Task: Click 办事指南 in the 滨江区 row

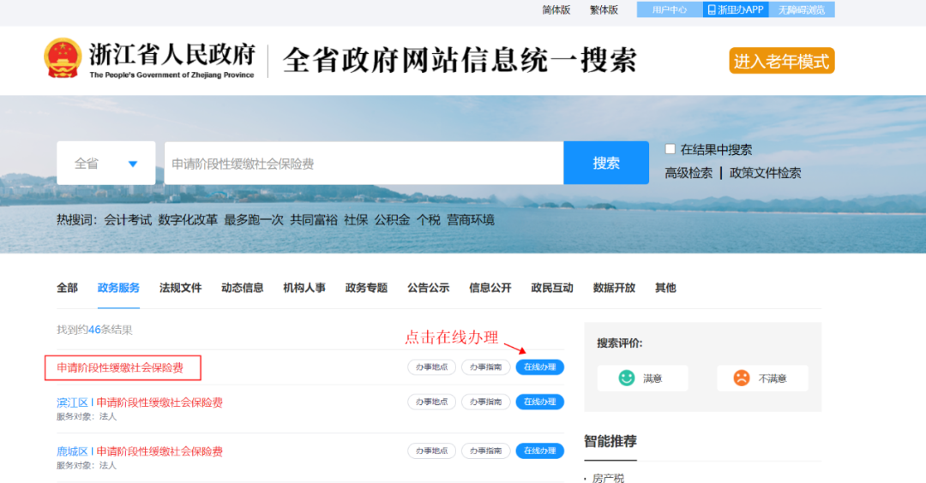Action: (485, 402)
